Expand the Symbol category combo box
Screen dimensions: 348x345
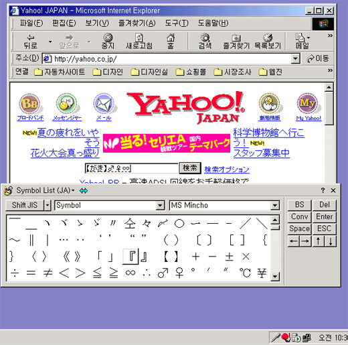(x=160, y=205)
